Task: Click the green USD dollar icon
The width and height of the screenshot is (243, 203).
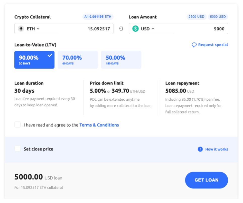Action: [135, 29]
